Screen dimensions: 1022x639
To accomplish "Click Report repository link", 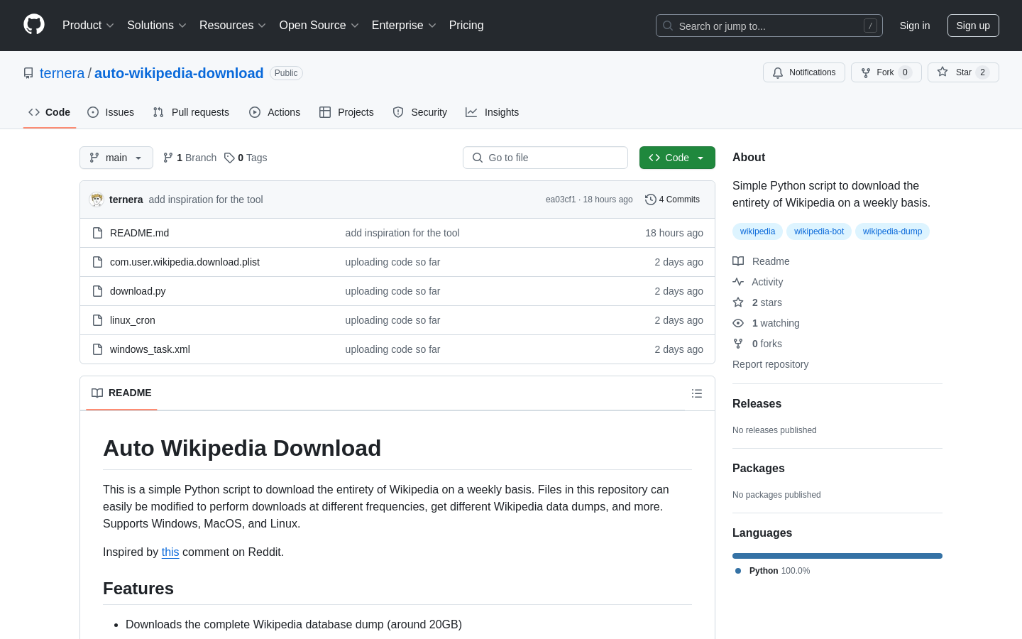I will click(770, 364).
